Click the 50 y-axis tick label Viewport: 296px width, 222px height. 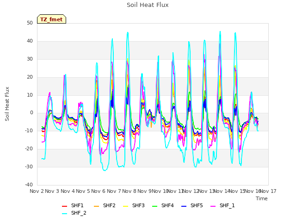tap(30, 23)
